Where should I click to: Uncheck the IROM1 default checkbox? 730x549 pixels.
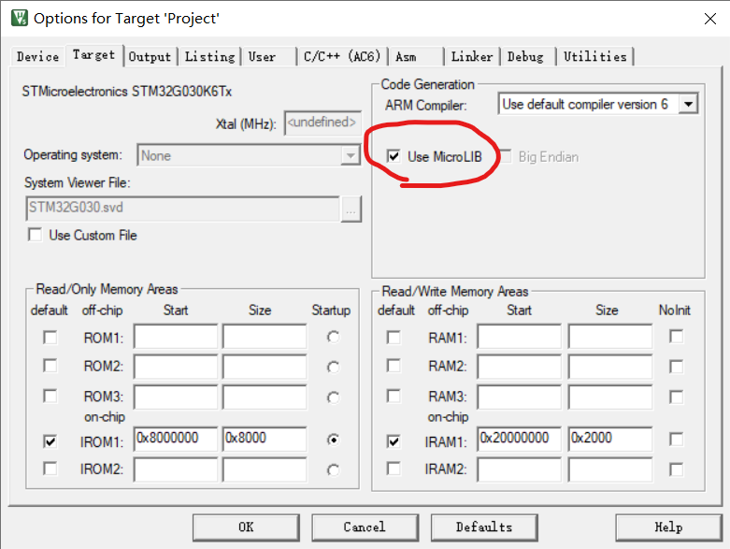point(50,441)
